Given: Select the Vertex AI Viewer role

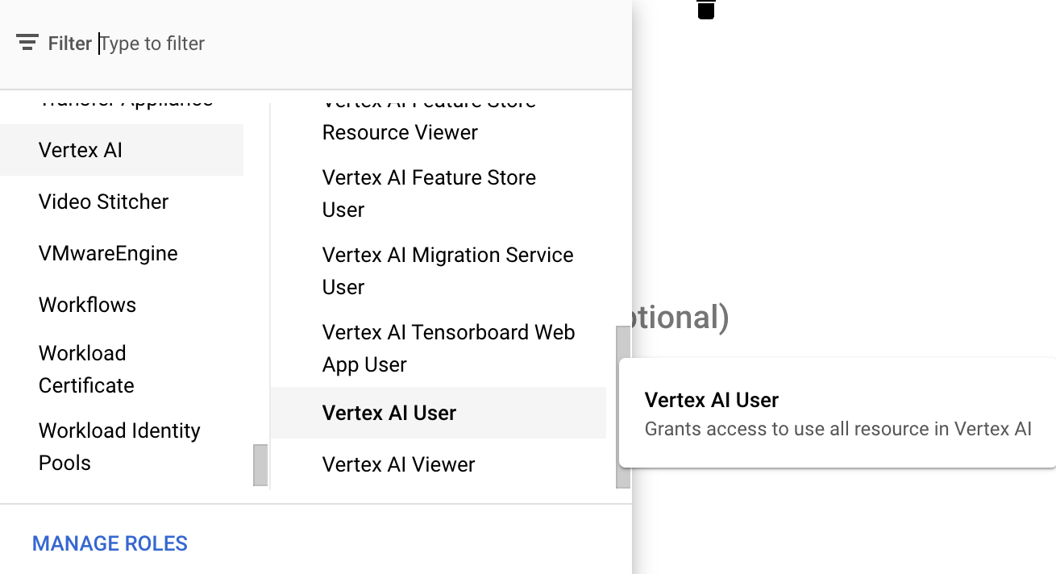Looking at the screenshot, I should click(398, 464).
